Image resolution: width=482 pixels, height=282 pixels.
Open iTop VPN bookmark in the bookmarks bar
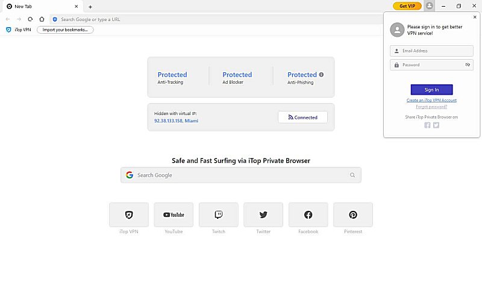pyautogui.click(x=19, y=30)
